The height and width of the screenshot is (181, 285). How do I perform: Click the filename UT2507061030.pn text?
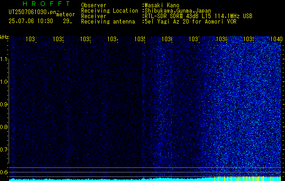click(x=32, y=12)
